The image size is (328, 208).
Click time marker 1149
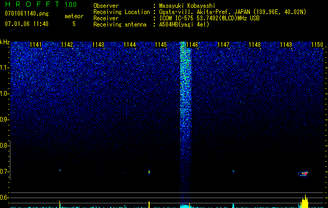click(286, 44)
